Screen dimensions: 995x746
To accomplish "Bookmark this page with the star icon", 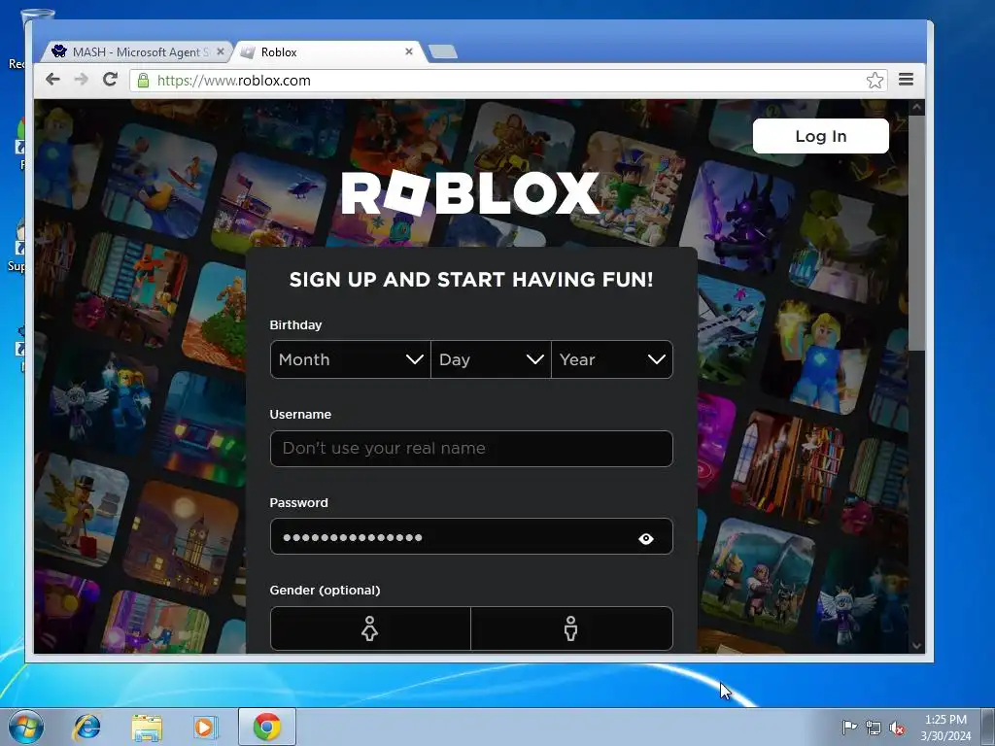I will pos(875,80).
